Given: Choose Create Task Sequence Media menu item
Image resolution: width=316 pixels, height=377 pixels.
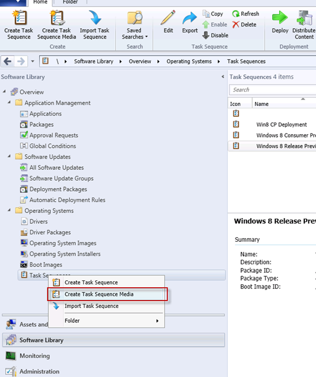Looking at the screenshot, I should tap(106, 294).
